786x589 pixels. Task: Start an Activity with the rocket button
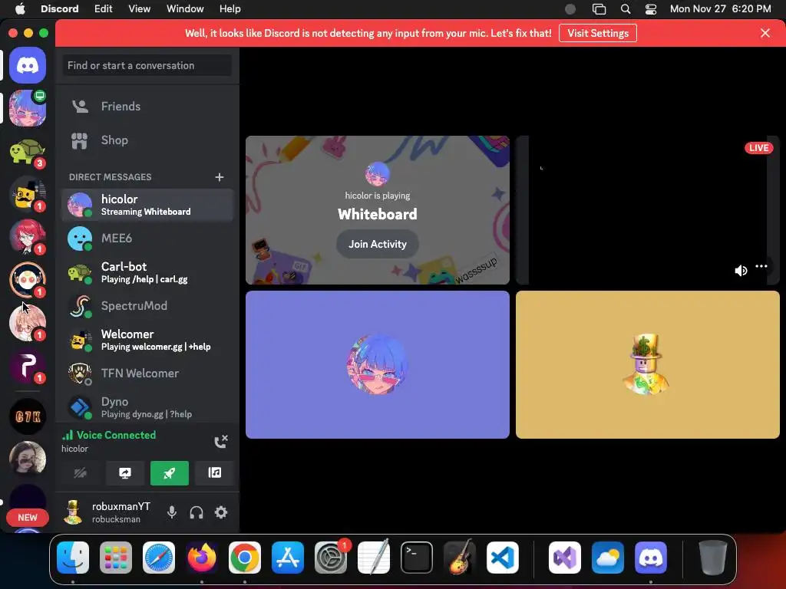coord(170,472)
